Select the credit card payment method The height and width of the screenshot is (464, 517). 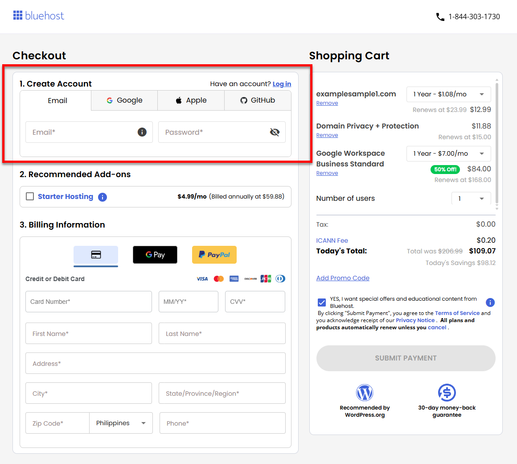click(x=96, y=255)
